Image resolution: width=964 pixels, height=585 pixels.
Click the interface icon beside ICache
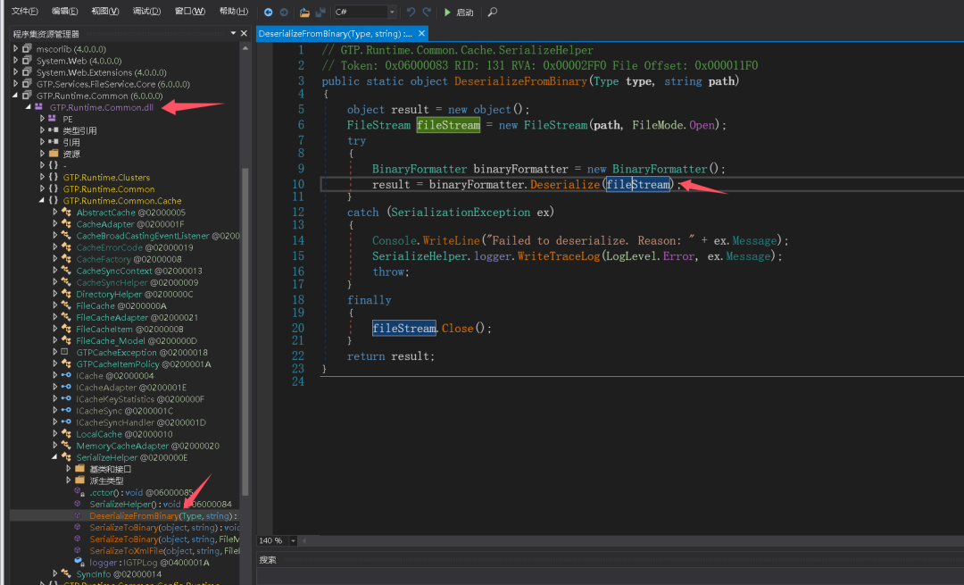pos(66,376)
